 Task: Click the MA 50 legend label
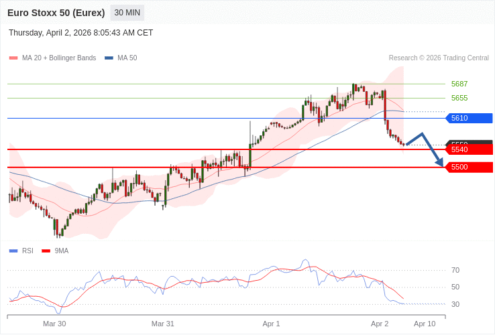(127, 58)
